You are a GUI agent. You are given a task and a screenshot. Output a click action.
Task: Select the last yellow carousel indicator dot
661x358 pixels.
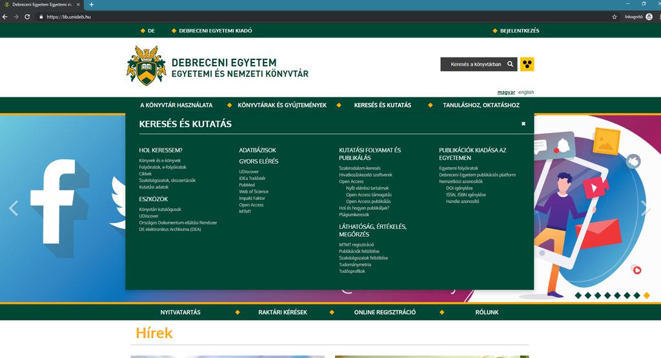click(647, 295)
